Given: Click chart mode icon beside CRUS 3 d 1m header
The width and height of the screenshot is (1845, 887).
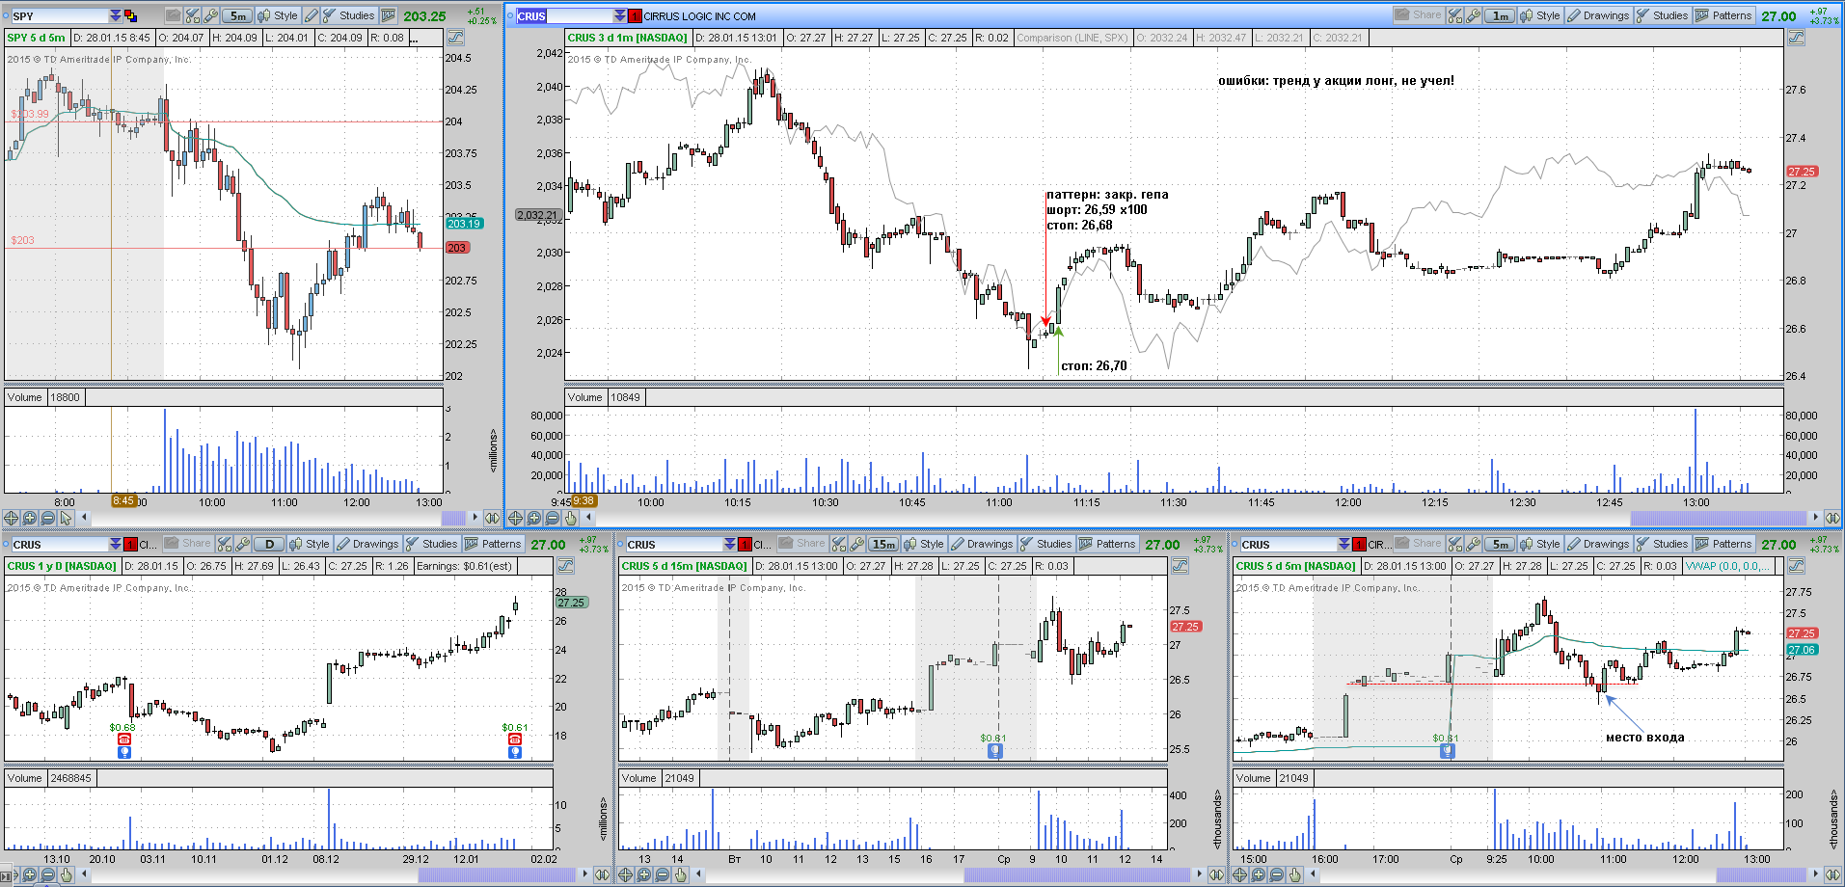Looking at the screenshot, I should [1796, 38].
